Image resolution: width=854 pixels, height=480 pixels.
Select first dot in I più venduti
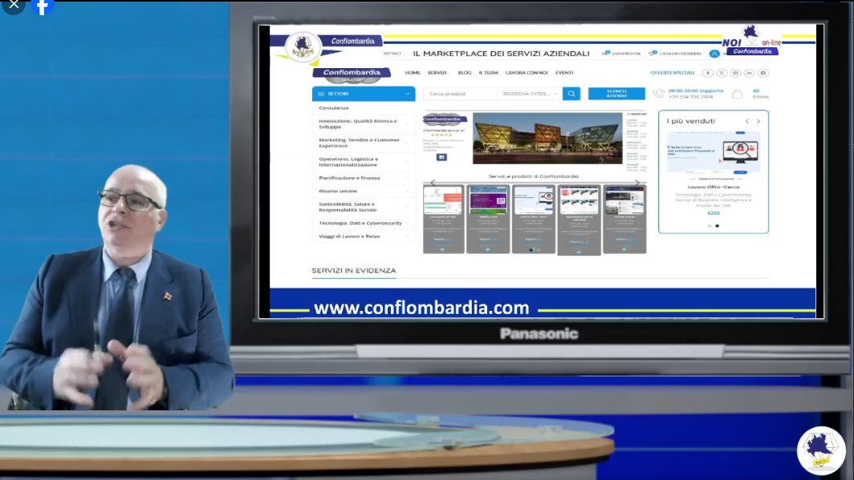click(710, 226)
